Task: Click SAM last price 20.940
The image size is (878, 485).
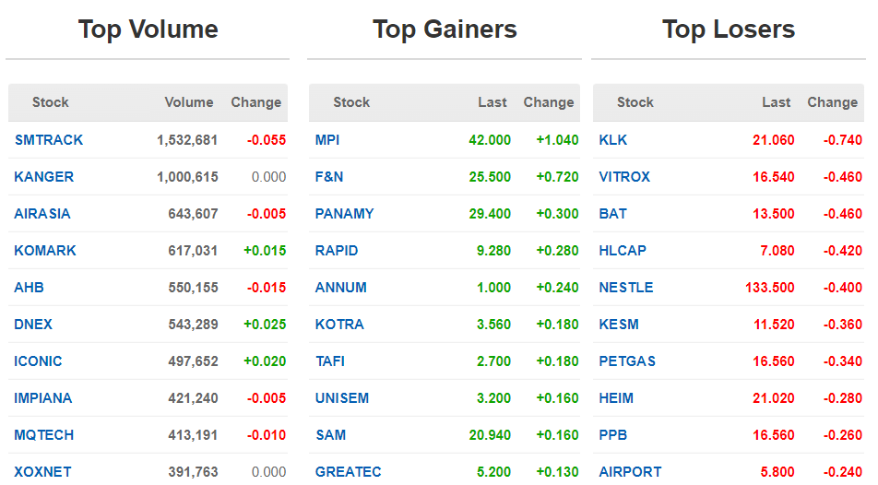Action: click(x=490, y=435)
